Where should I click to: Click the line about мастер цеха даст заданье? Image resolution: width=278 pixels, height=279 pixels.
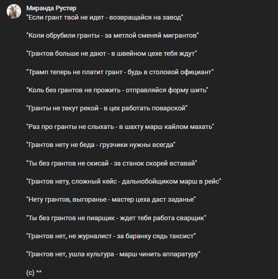[111, 200]
